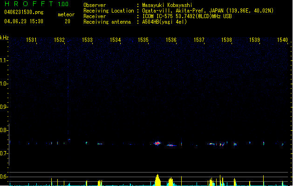Click the meteor count value 20
The image size is (293, 186).
[68, 21]
